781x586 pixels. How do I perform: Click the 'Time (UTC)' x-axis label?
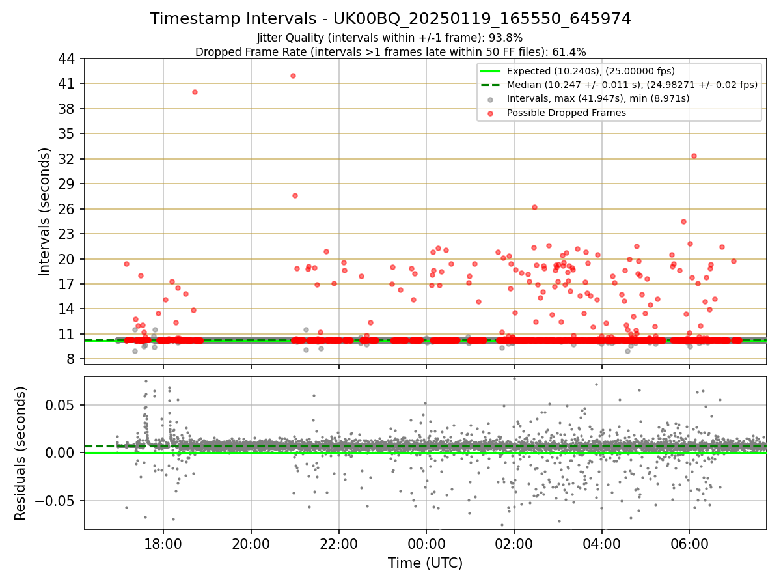click(x=425, y=563)
